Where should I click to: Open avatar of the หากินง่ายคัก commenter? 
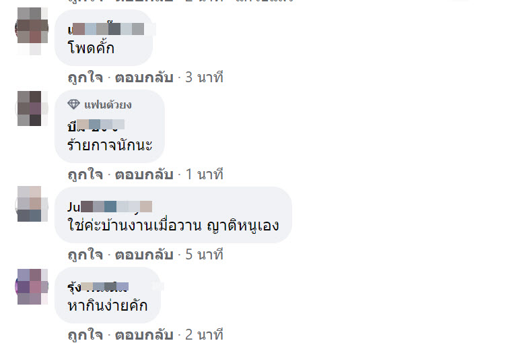tap(32, 286)
